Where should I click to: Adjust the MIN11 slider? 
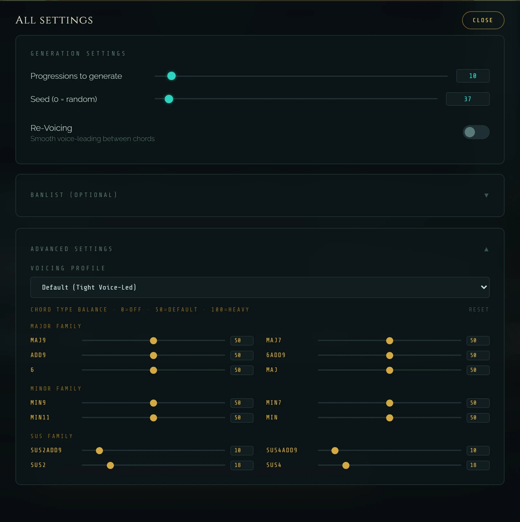153,418
